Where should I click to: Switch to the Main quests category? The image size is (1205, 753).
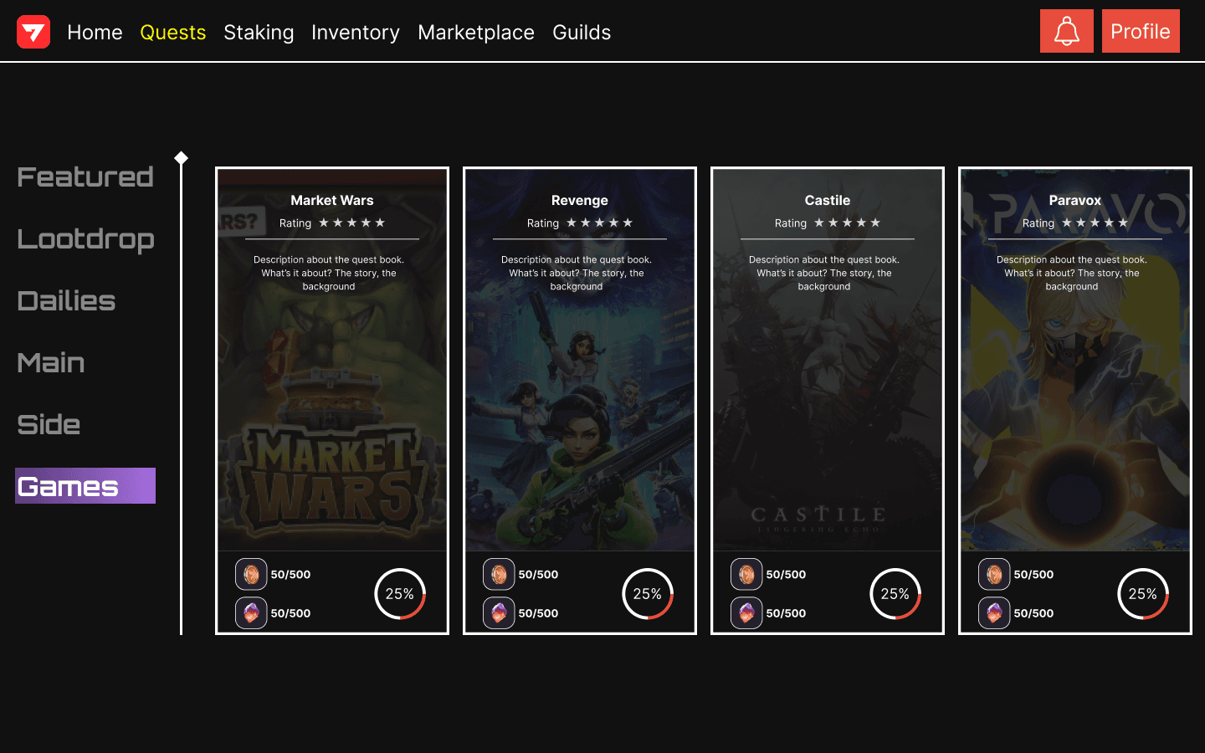click(x=51, y=362)
